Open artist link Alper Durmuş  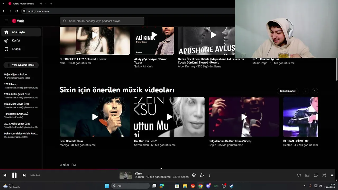186,66
